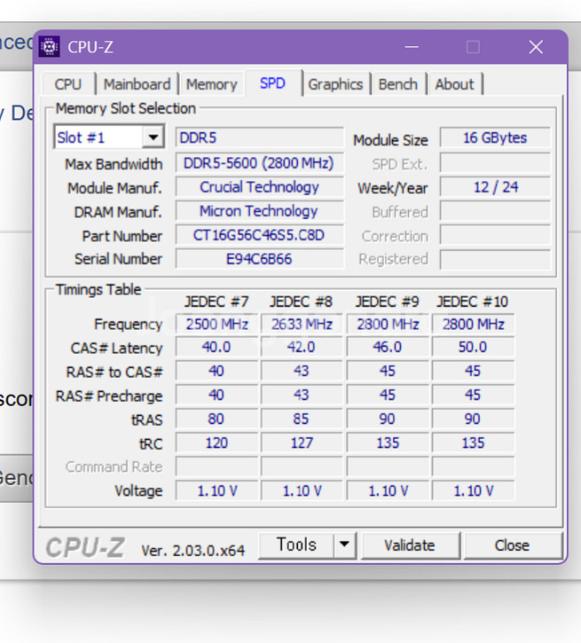The height and width of the screenshot is (643, 581).
Task: Close the CPU-Z window with X
Action: 536,47
